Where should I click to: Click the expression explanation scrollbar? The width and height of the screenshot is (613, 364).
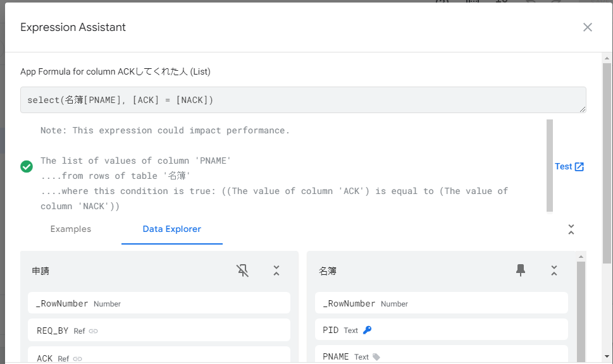coord(550,166)
